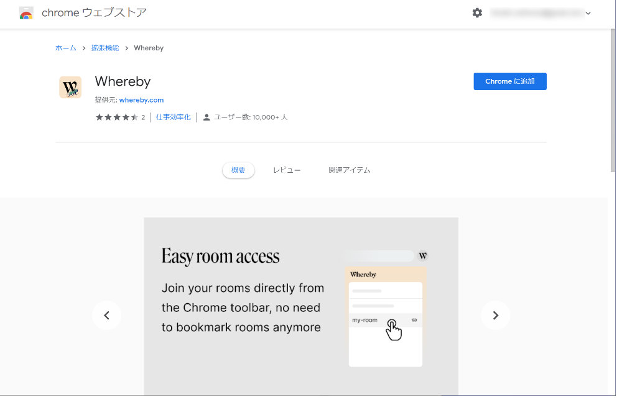Show next screenshot with right arrow
The image size is (622, 402).
[496, 315]
